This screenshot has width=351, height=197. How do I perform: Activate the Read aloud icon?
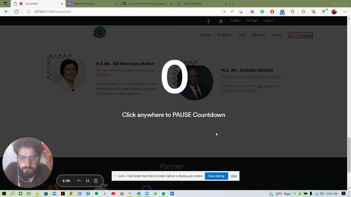click(232, 11)
